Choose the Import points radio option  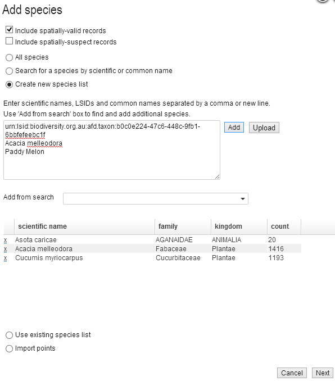[x=9, y=348]
